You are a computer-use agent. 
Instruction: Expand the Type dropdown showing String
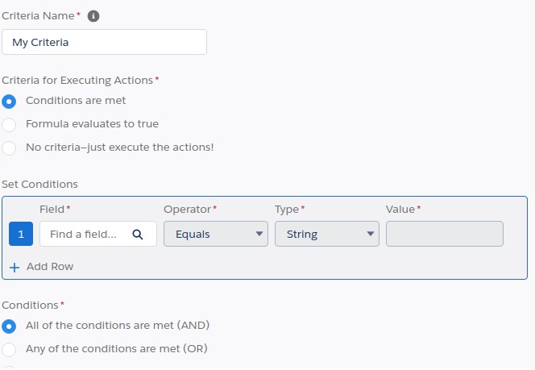pos(326,235)
